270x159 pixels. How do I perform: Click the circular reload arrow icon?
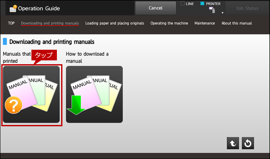point(248,143)
